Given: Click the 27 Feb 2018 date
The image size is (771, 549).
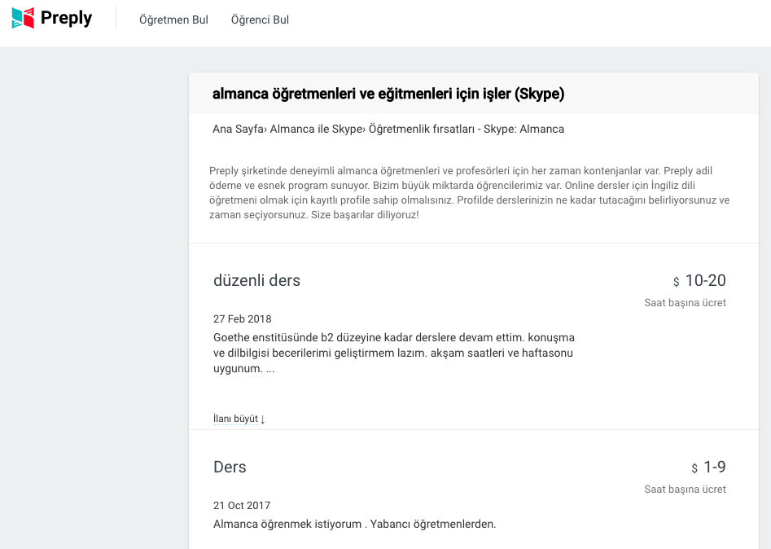Looking at the screenshot, I should 242,319.
